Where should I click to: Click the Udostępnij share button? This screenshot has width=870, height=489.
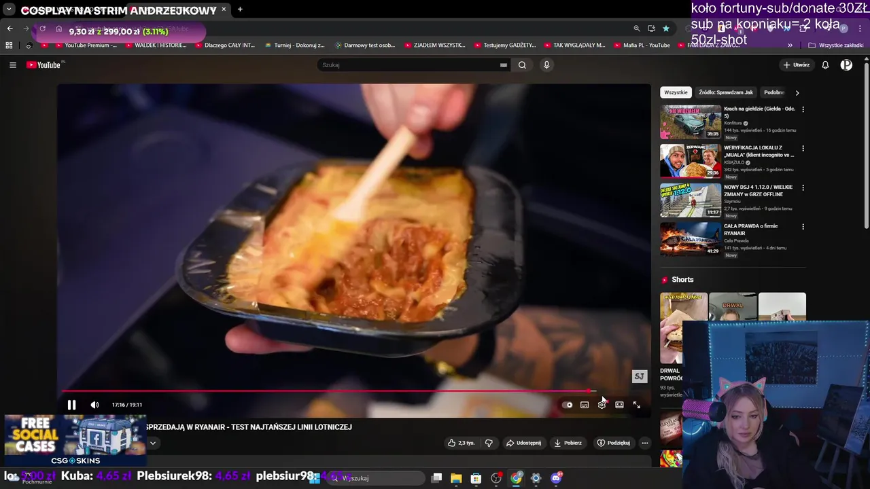523,443
